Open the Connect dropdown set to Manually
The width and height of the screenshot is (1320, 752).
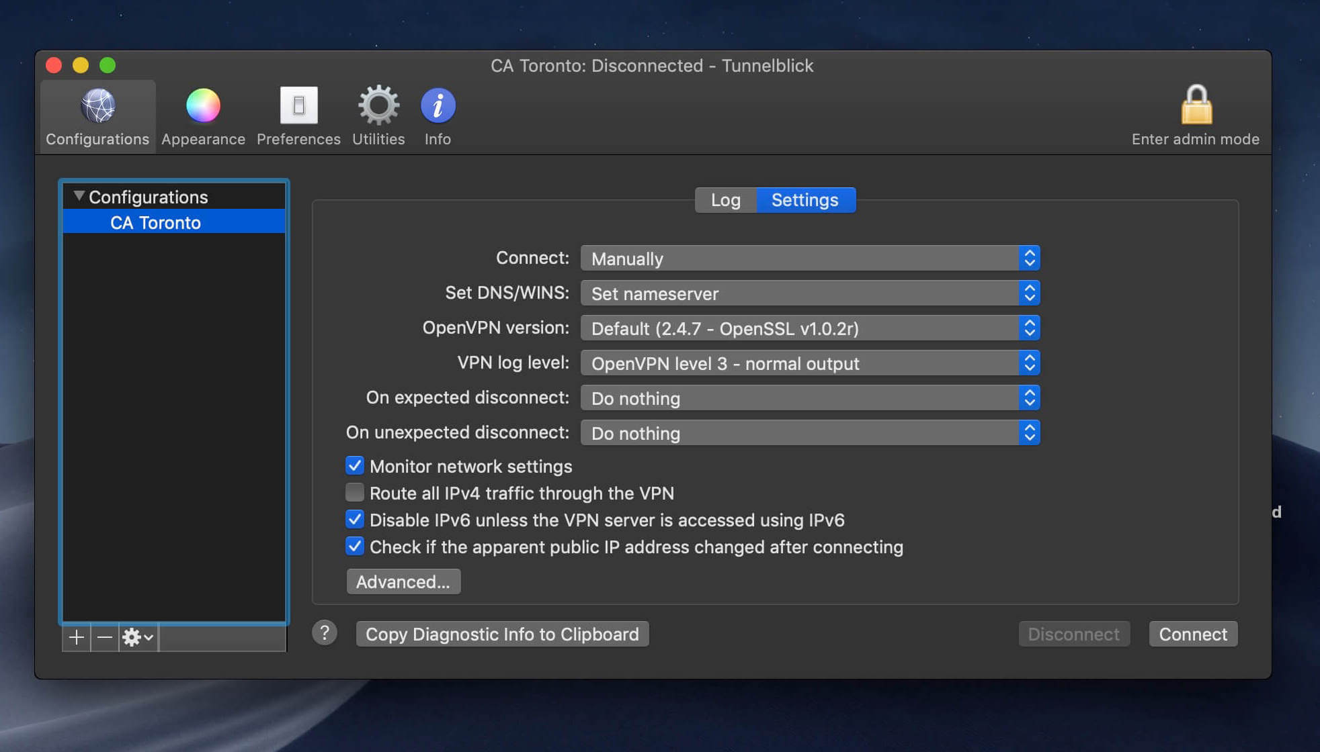point(810,258)
